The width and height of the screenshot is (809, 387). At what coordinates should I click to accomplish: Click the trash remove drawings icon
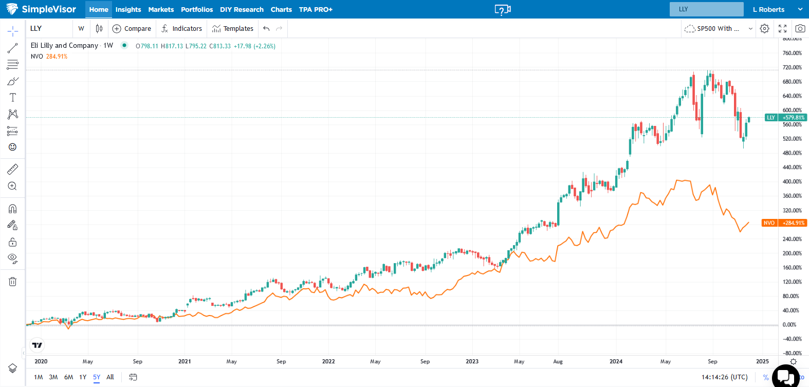13,281
